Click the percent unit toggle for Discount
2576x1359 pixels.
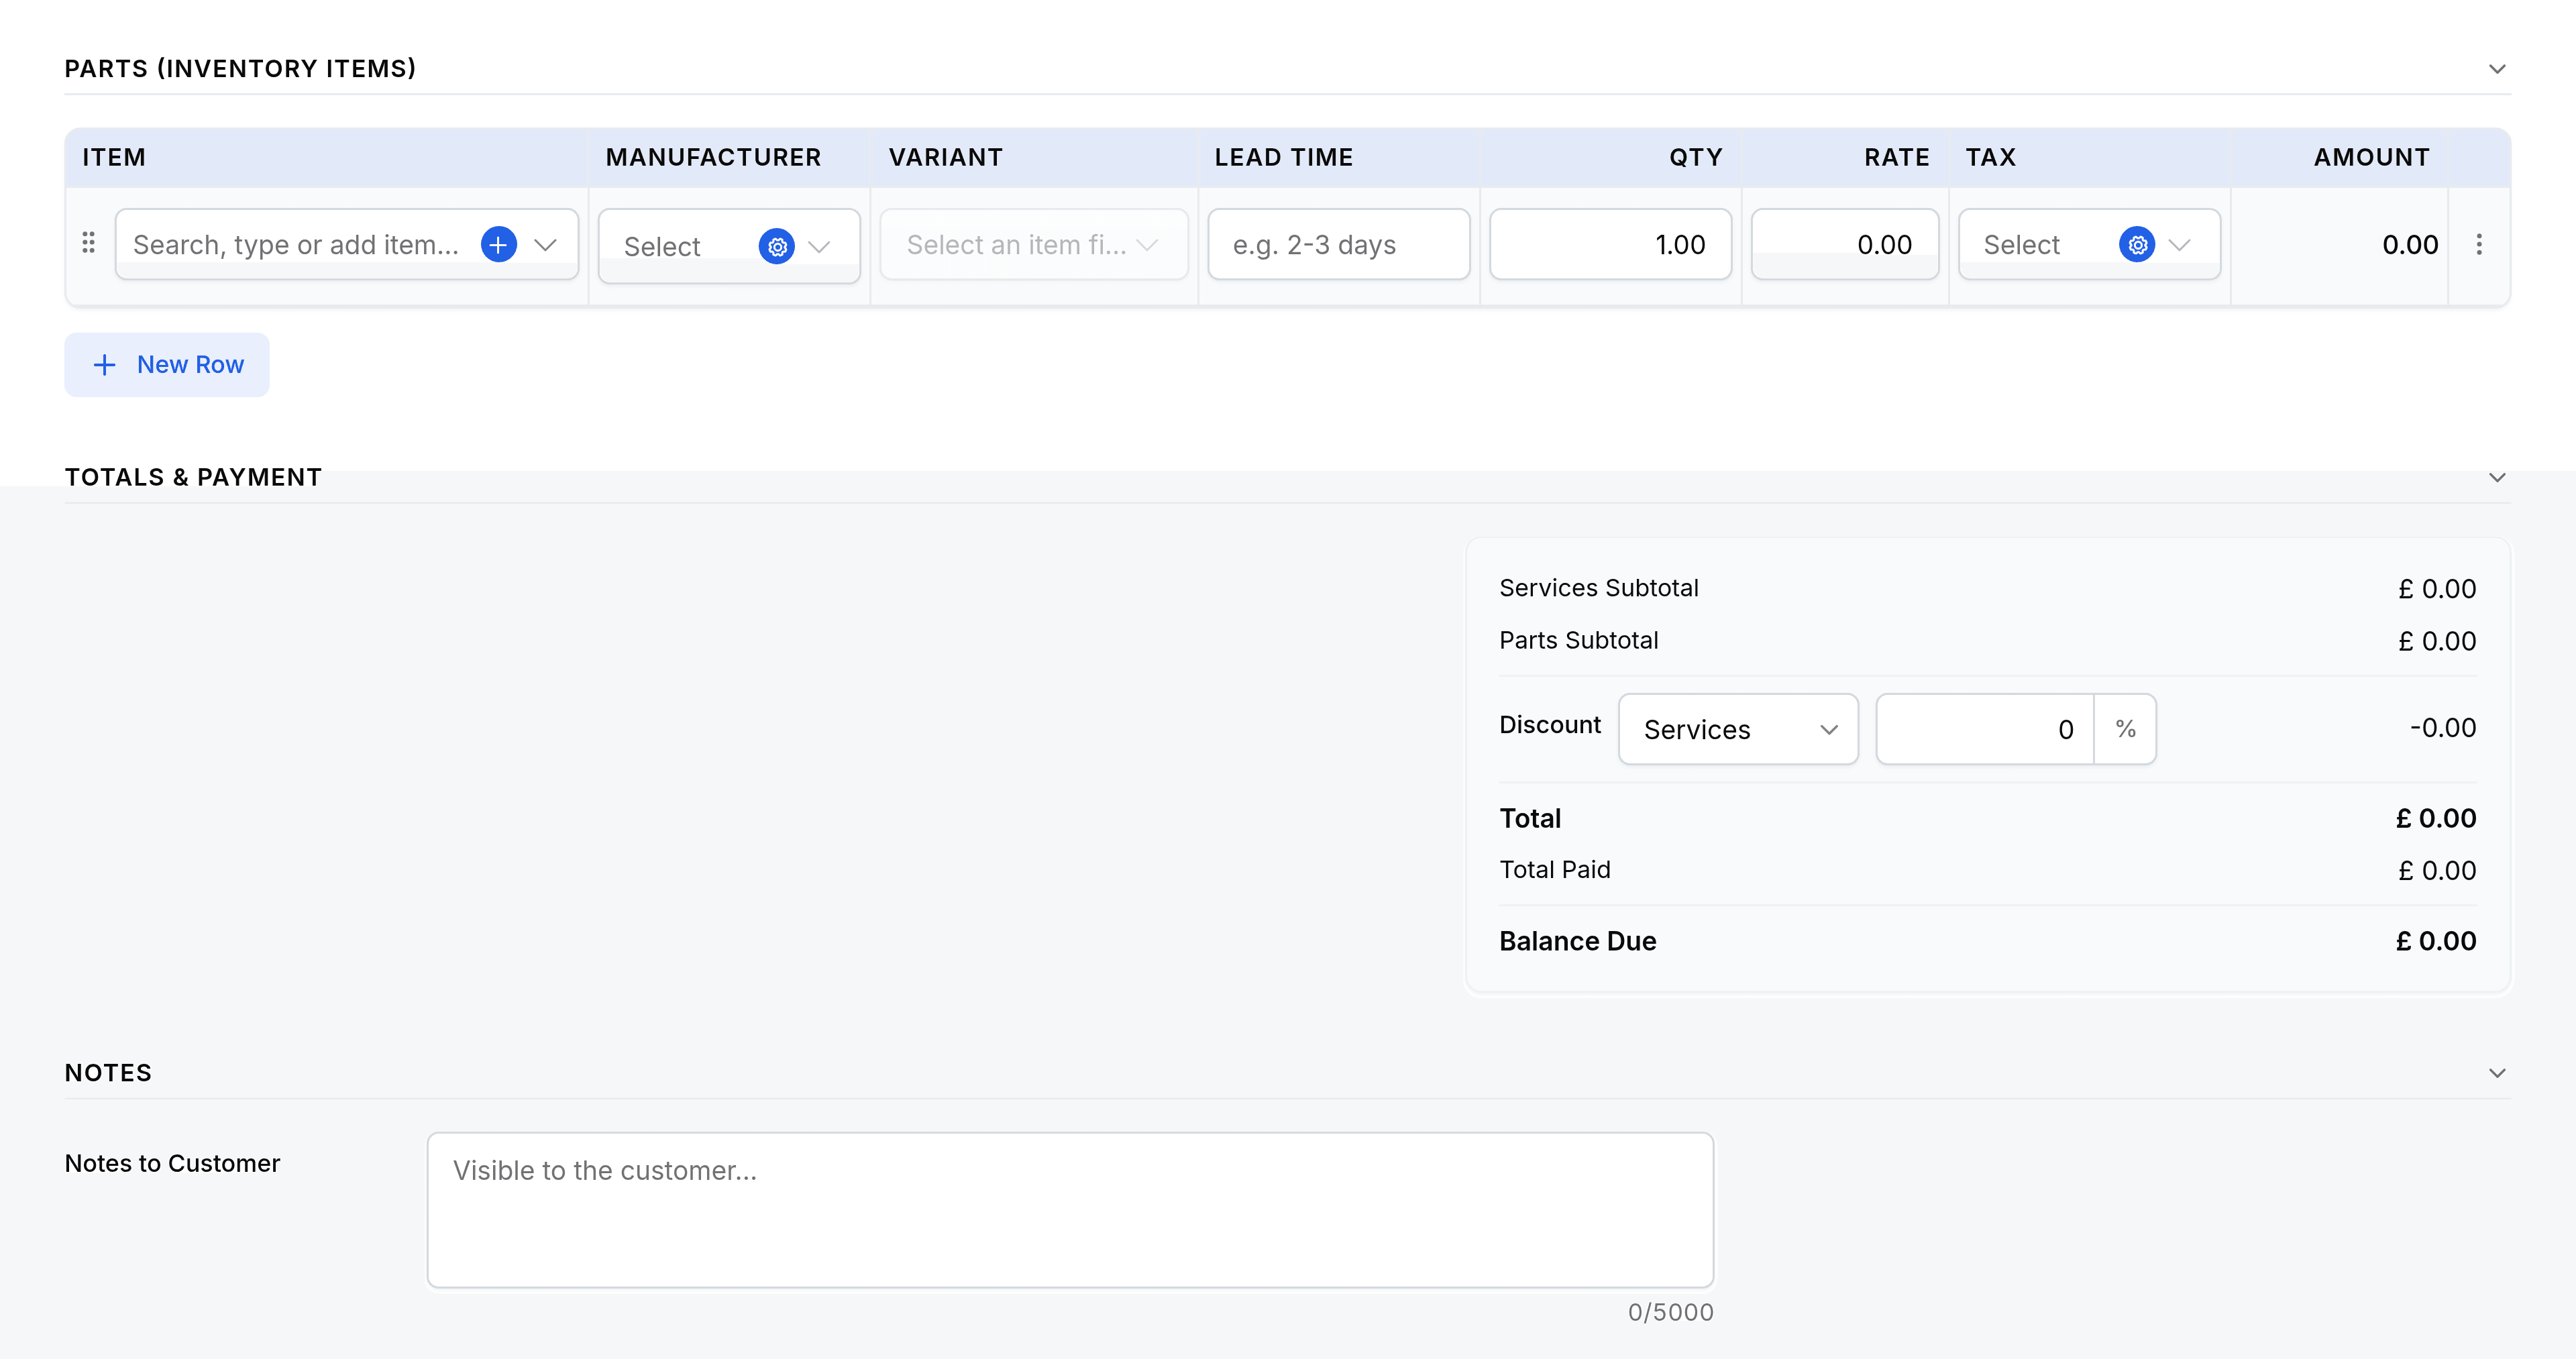click(x=2125, y=729)
